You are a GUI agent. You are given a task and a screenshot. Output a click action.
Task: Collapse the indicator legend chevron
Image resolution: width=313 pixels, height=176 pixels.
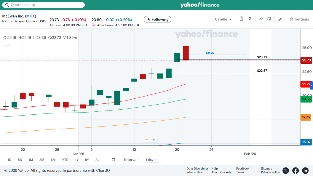point(6,46)
